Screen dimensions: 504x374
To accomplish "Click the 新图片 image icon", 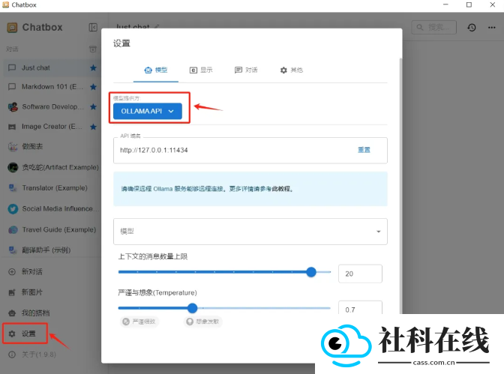I will tap(12, 292).
